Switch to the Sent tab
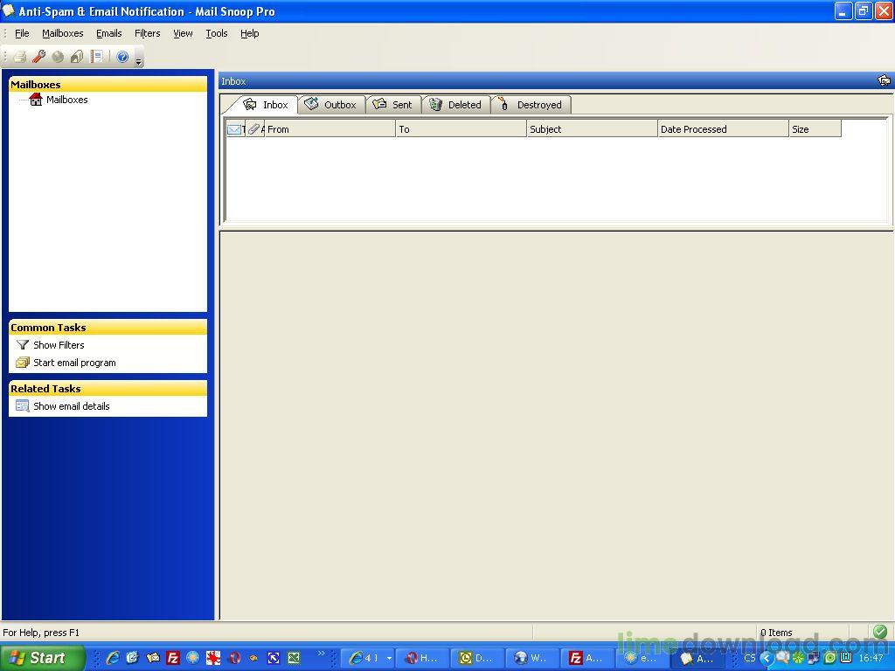Viewport: 895px width, 671px height. 393,105
